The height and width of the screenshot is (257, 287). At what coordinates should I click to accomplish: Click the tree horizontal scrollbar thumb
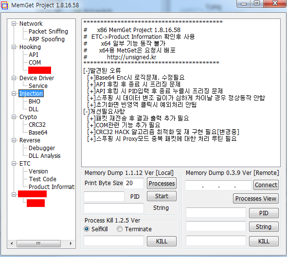(38, 243)
